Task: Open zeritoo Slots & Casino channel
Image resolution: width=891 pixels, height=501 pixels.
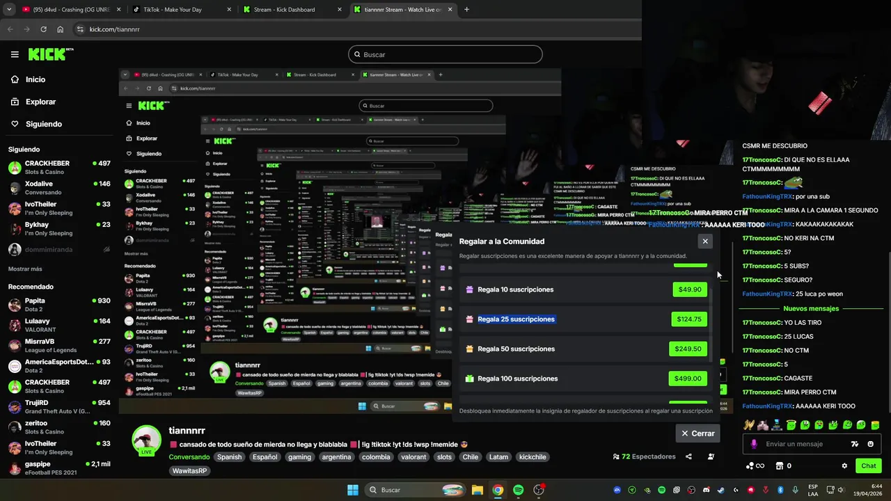Action: tap(59, 427)
